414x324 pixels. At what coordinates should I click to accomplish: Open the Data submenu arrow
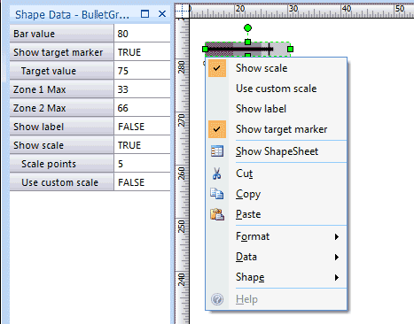point(337,258)
